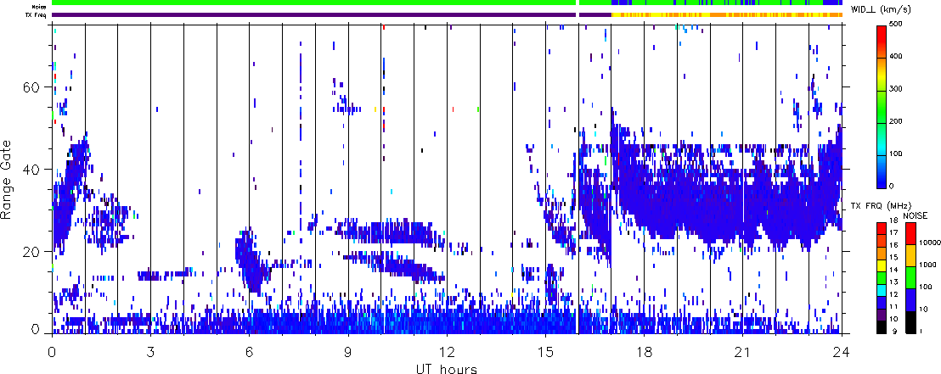Pick the purple 10 MHz swatch in TX FRQ legend
941x374 pixels.
point(880,315)
